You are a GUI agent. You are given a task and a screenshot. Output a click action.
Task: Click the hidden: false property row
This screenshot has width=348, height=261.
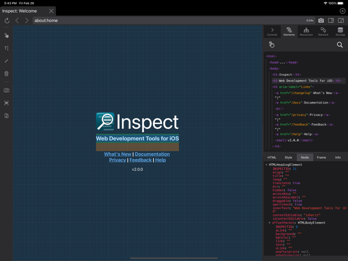pyautogui.click(x=285, y=190)
